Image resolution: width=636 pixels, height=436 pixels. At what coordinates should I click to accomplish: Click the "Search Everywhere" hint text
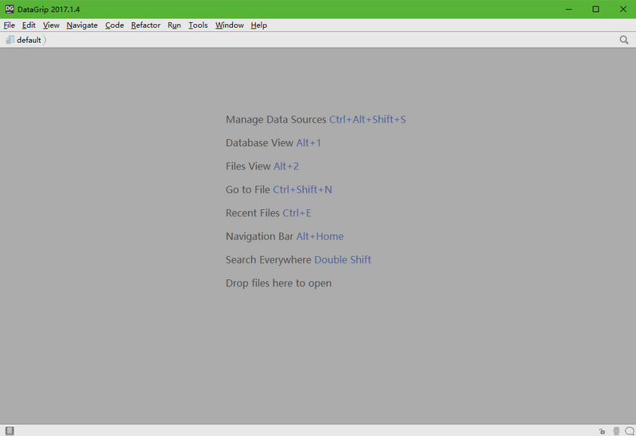coord(269,260)
